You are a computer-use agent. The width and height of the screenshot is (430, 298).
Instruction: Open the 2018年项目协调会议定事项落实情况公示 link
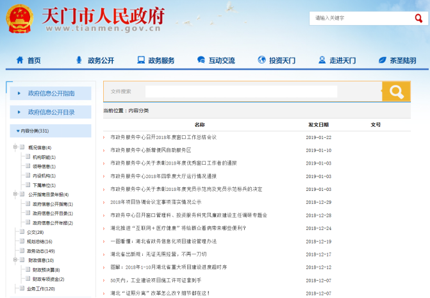156,202
